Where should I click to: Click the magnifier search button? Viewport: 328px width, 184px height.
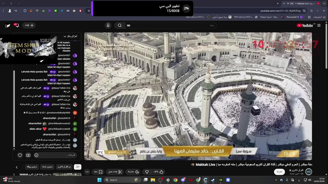pos(120,25)
